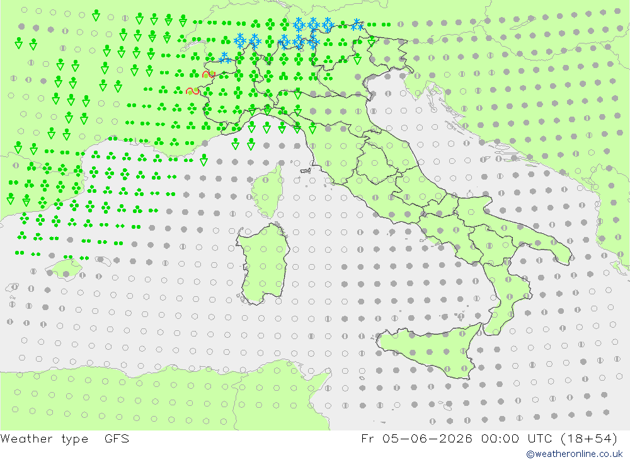The width and height of the screenshot is (630, 462).
Task: Click the forecast date 'Fr 05-06-2026 00:00 UTC (18+54)'
Action: tap(489, 439)
